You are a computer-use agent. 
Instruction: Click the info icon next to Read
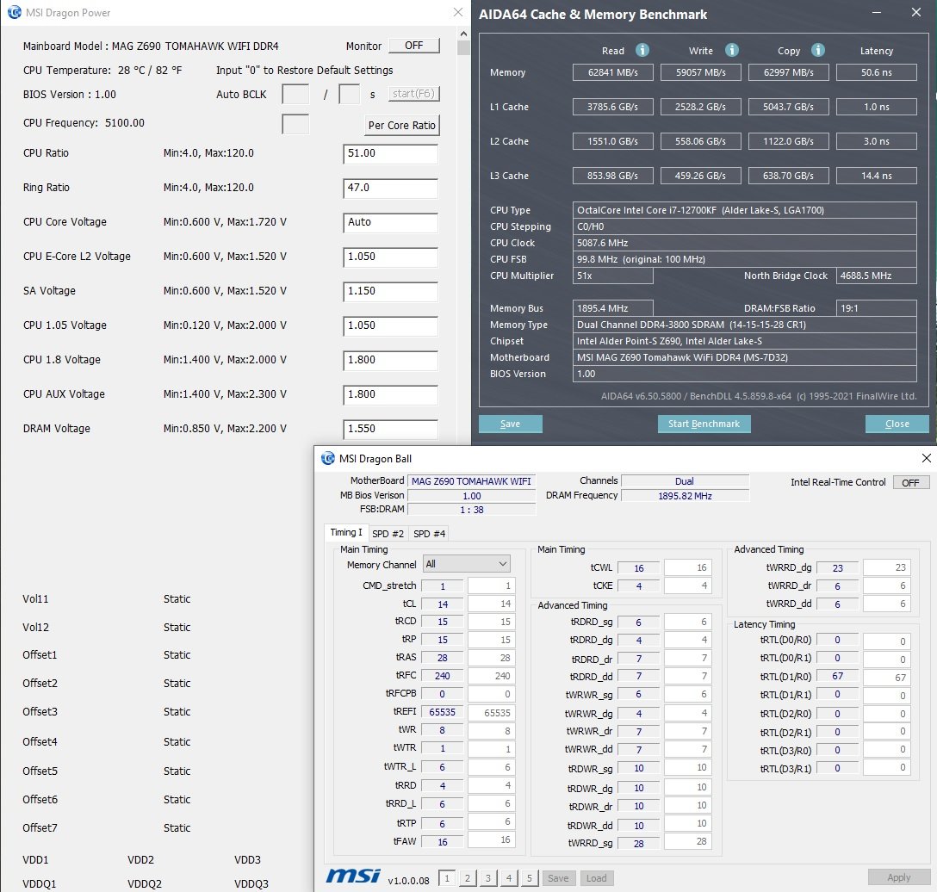point(642,50)
